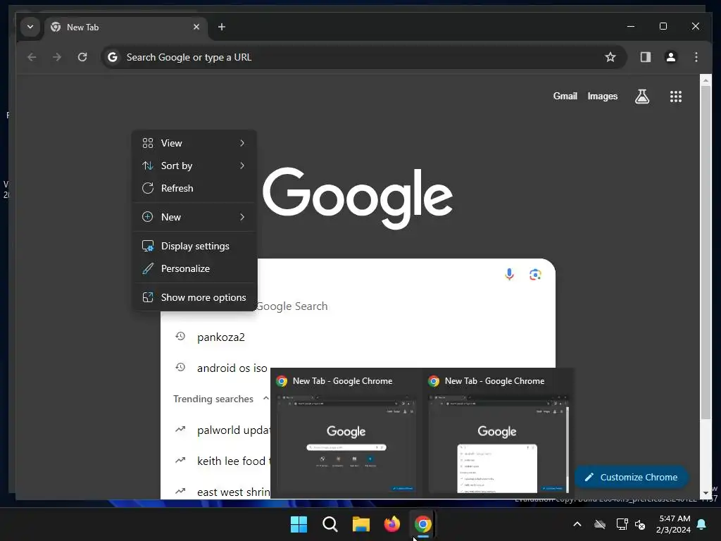
Task: Choose Refresh from the context menu
Action: (x=194, y=188)
